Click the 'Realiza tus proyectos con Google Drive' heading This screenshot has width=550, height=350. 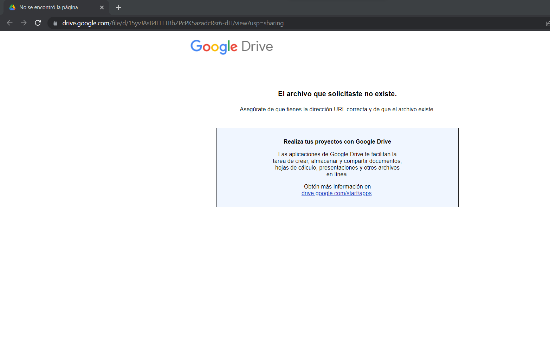click(x=337, y=141)
